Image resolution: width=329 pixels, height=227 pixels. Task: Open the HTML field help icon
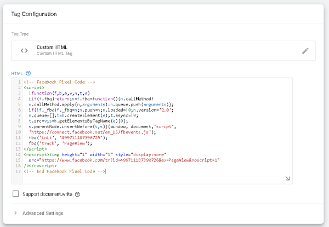click(x=29, y=73)
